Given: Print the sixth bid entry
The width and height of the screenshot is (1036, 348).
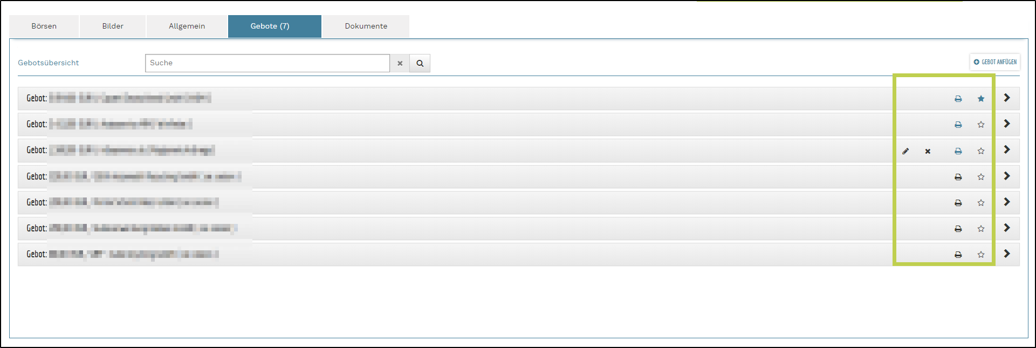Looking at the screenshot, I should pos(958,229).
